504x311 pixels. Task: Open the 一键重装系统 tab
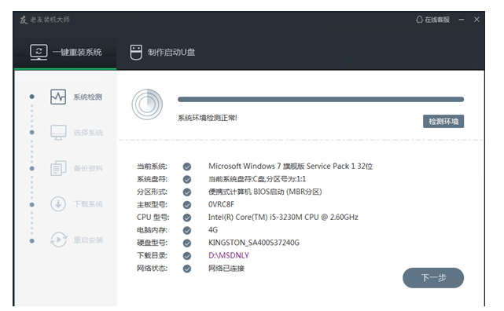65,53
